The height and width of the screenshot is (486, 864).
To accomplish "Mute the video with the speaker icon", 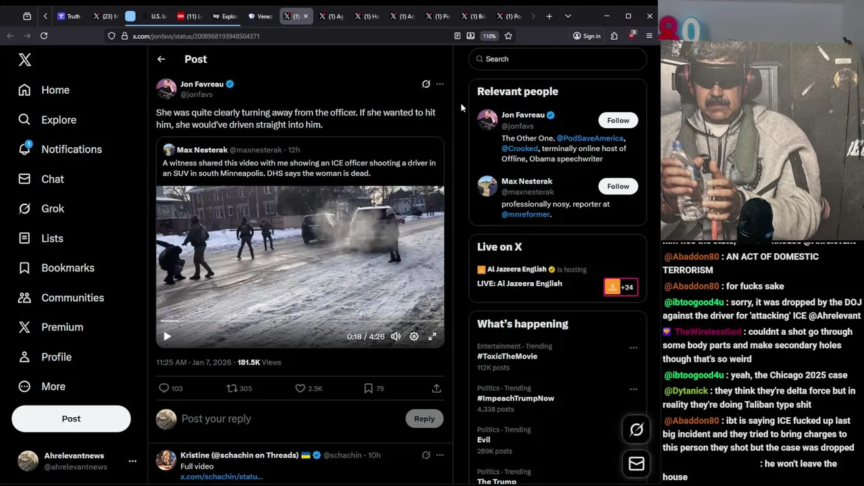I will click(396, 336).
